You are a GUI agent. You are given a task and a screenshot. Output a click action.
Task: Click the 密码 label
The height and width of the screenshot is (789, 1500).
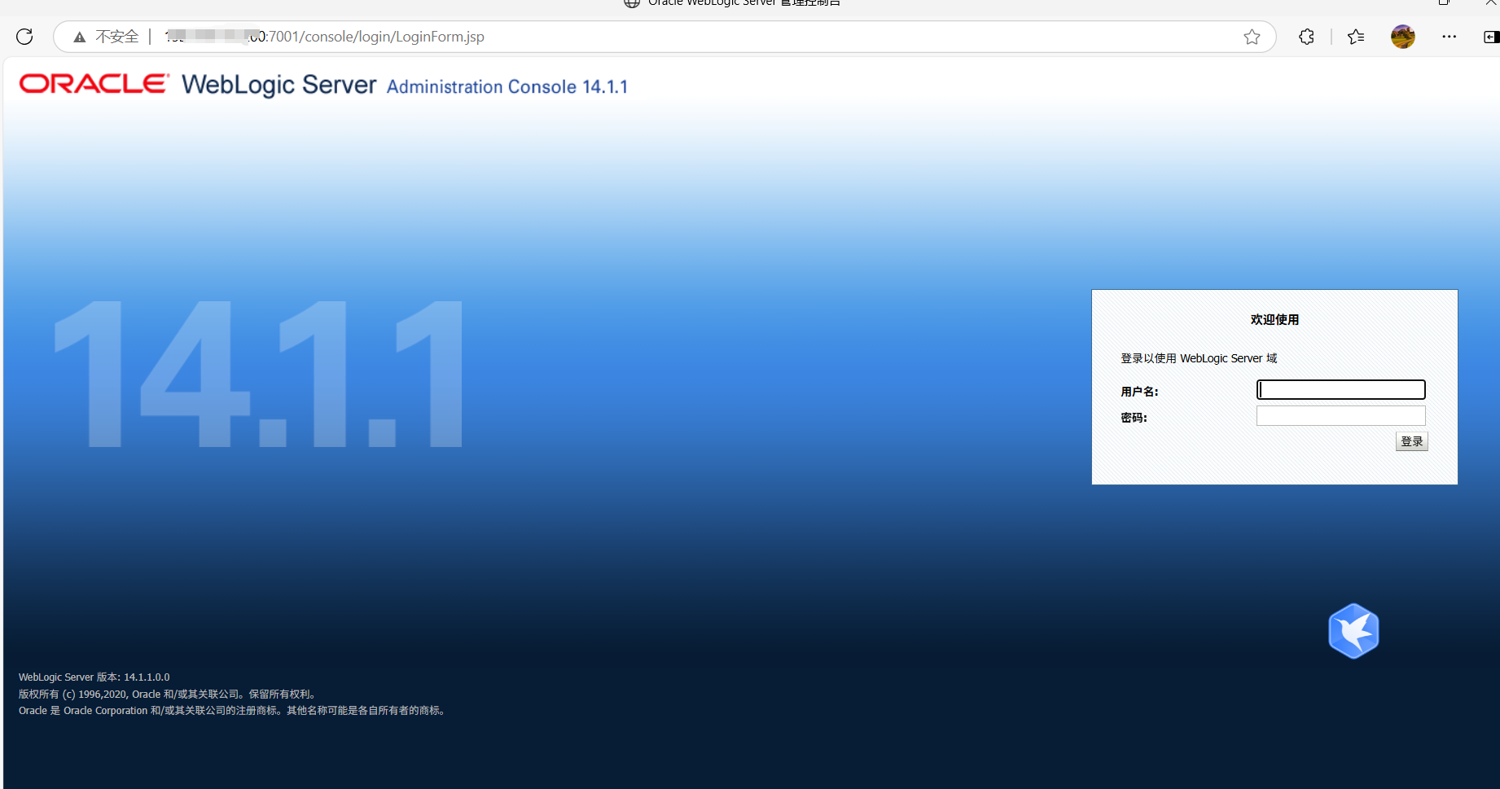pos(1134,418)
